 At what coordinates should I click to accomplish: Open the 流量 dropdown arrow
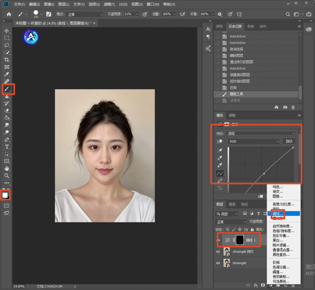[175, 14]
